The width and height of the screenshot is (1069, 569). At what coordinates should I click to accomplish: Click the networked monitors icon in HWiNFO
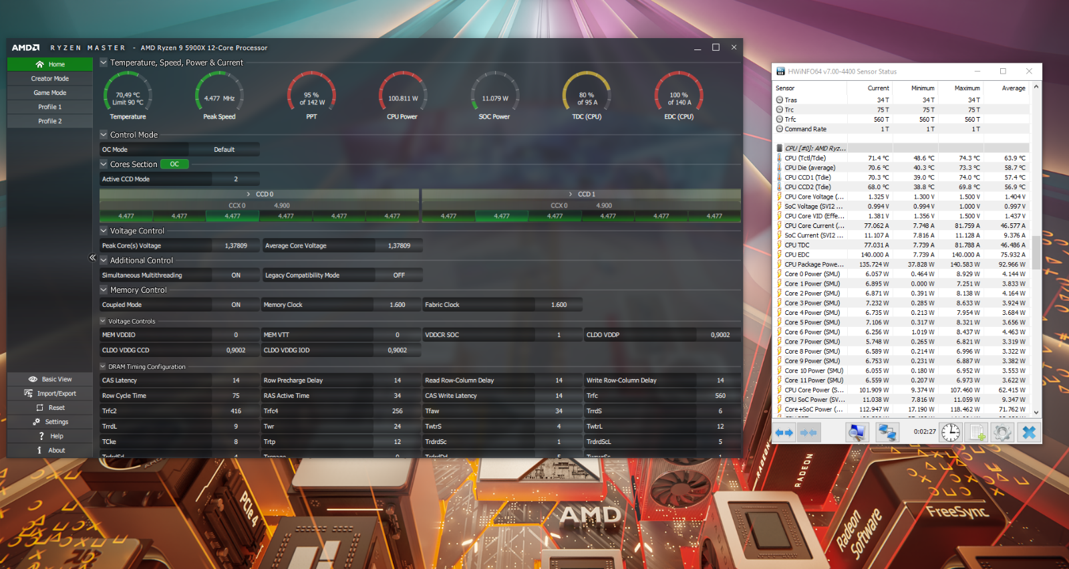click(x=887, y=433)
